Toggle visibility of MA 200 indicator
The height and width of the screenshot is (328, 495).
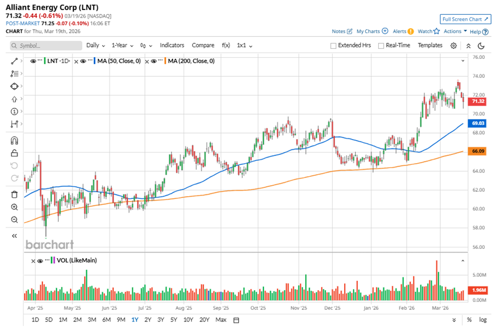click(x=154, y=61)
